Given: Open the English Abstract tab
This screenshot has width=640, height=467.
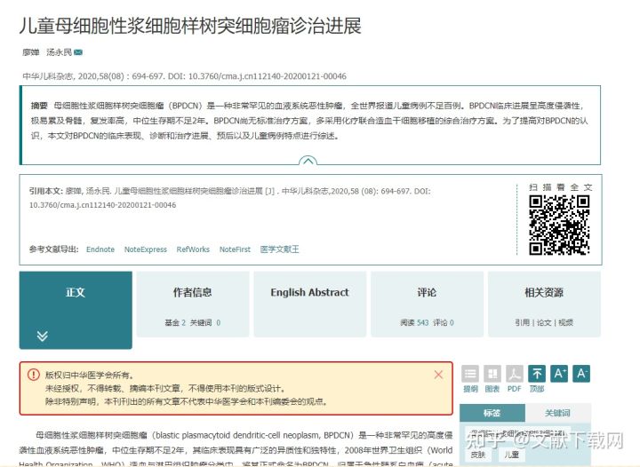Looking at the screenshot, I should 309,292.
